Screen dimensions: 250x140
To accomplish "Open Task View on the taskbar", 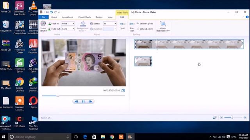I will click(x=76, y=136).
